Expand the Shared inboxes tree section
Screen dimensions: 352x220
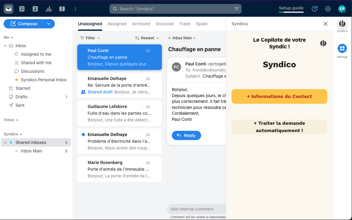(x=5, y=142)
